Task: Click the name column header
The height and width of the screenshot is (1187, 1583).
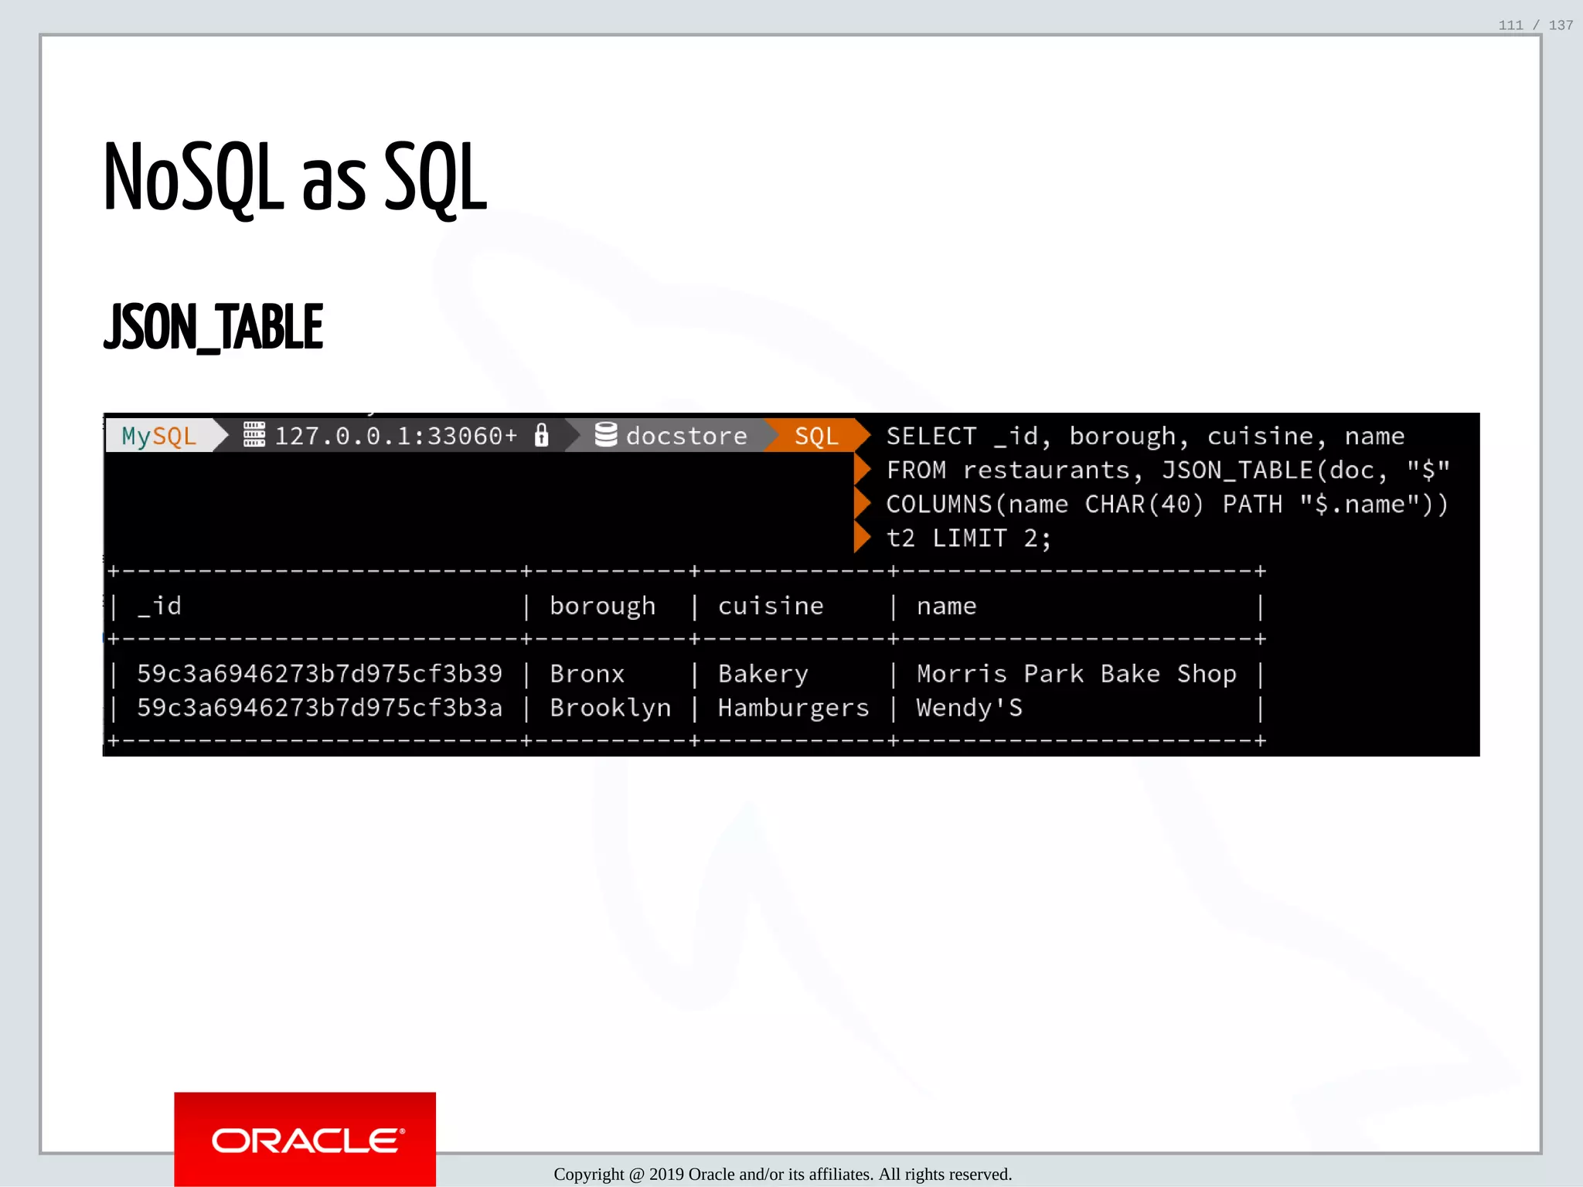Action: pos(947,607)
